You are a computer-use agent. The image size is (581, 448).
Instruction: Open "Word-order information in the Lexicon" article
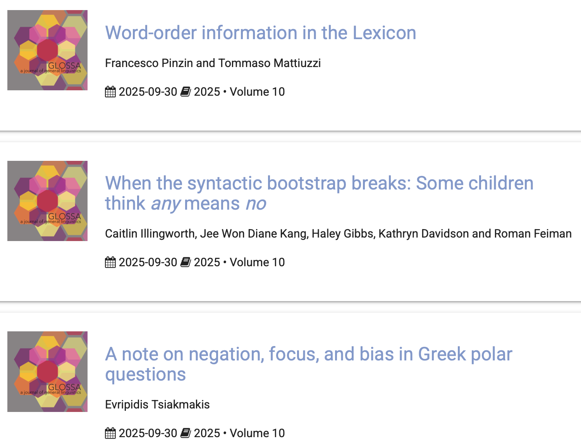pos(260,33)
